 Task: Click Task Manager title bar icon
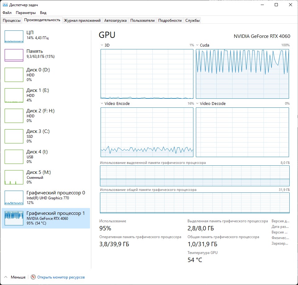click(x=5, y=5)
